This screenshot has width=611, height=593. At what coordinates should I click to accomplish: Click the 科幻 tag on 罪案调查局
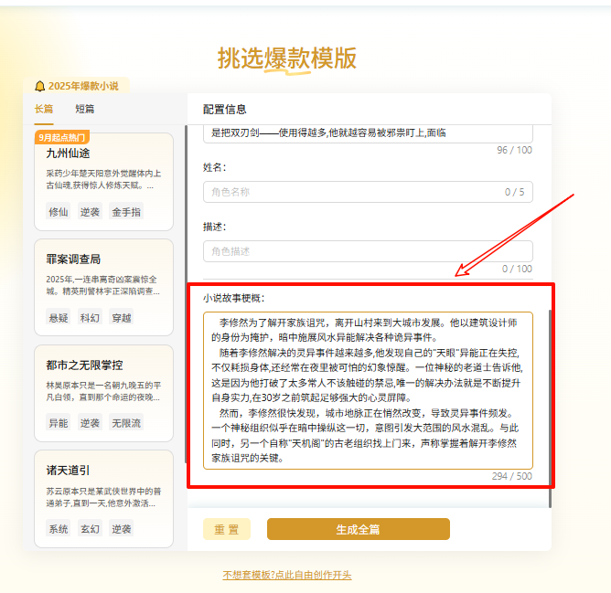[90, 318]
